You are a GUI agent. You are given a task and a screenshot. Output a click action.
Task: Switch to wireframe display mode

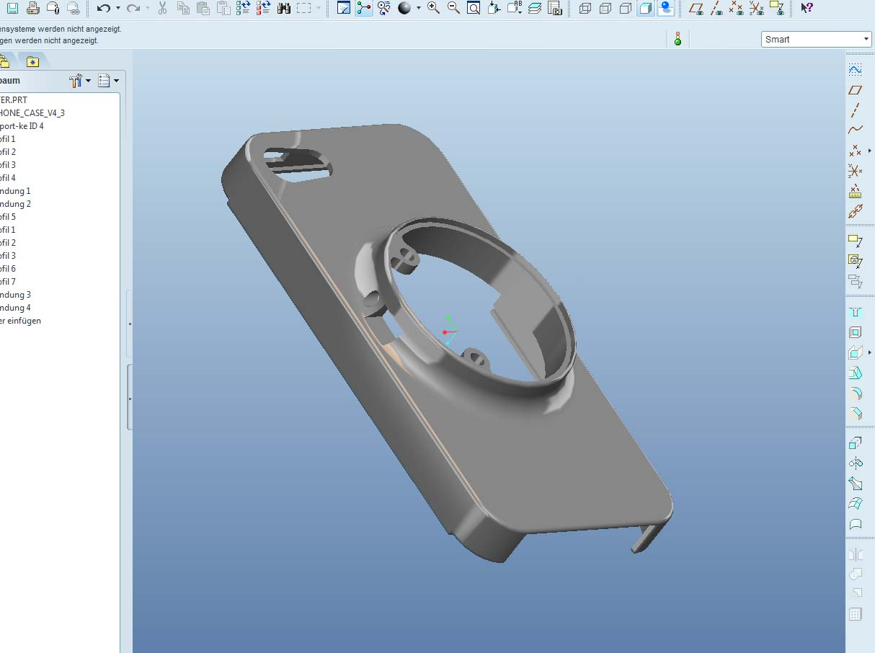tap(585, 8)
